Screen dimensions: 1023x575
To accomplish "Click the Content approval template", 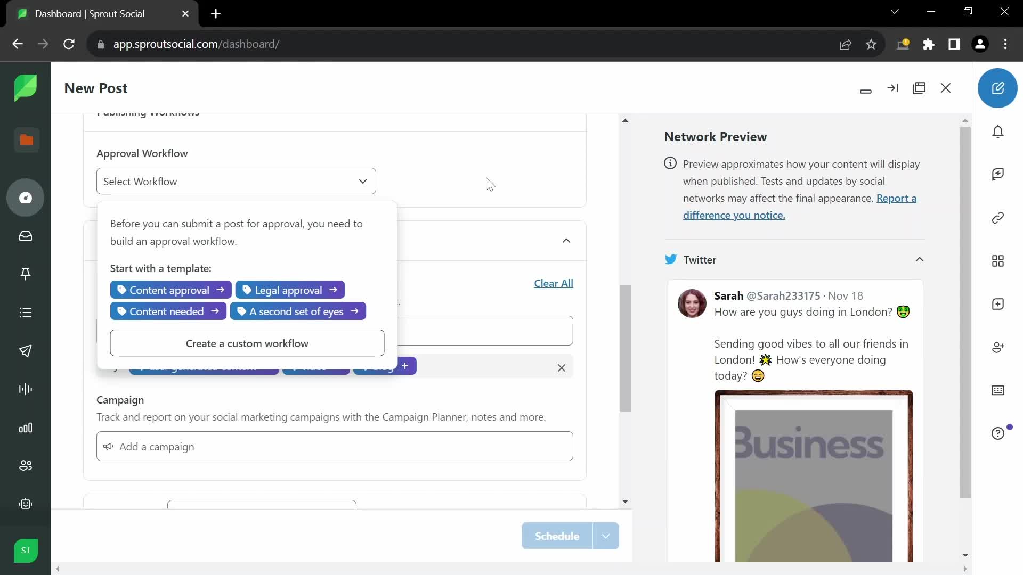I will tap(172, 290).
